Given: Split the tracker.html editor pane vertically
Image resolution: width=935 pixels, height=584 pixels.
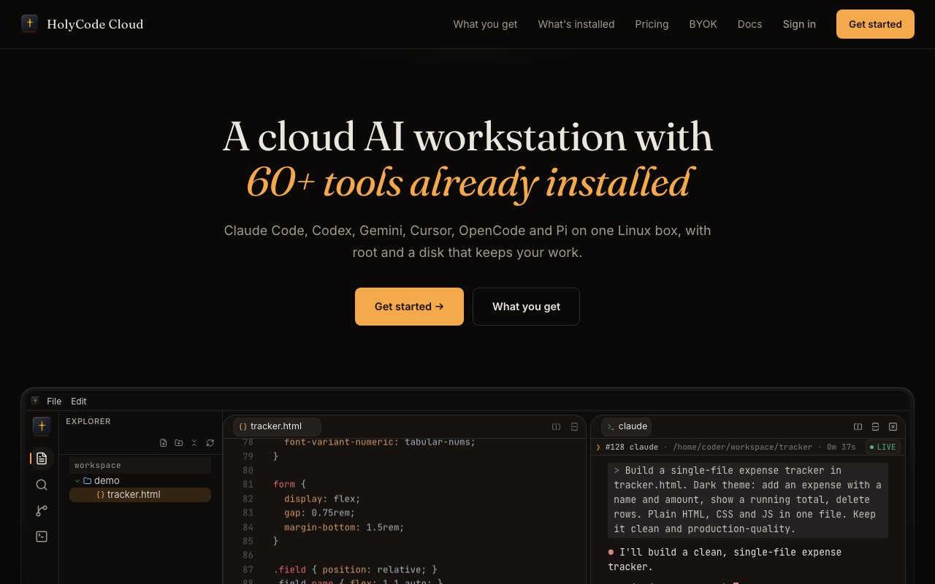Looking at the screenshot, I should pos(574,426).
